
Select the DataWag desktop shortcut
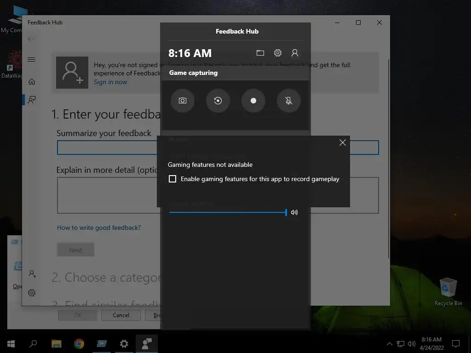coord(11,64)
